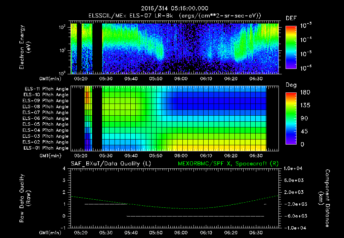
Task: Click the 180 degree scale value
Action: tap(305, 92)
